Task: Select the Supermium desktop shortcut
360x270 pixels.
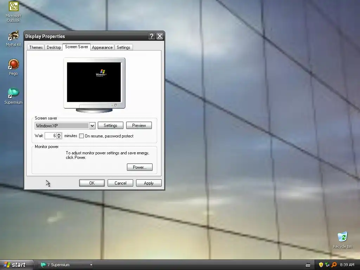Action: pyautogui.click(x=13, y=96)
